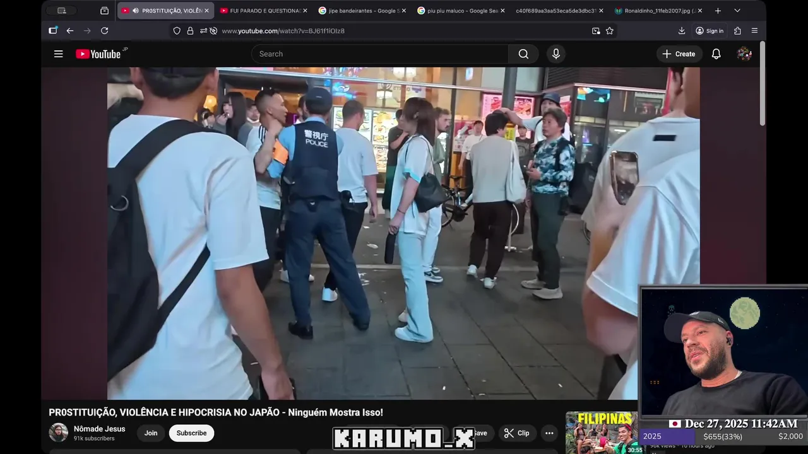
Task: Close the Ronaldinho_11feb2007.jpg tab
Action: pyautogui.click(x=700, y=11)
